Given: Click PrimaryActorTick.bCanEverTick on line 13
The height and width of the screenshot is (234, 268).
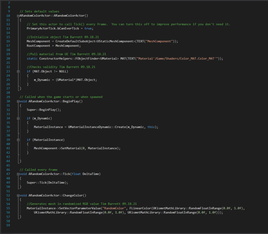Looking at the screenshot, I should (53, 29).
